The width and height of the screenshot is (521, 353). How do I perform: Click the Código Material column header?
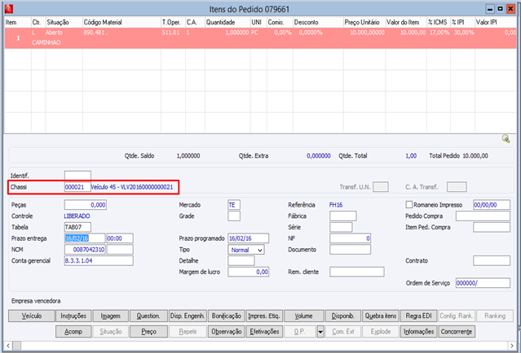pyautogui.click(x=121, y=22)
